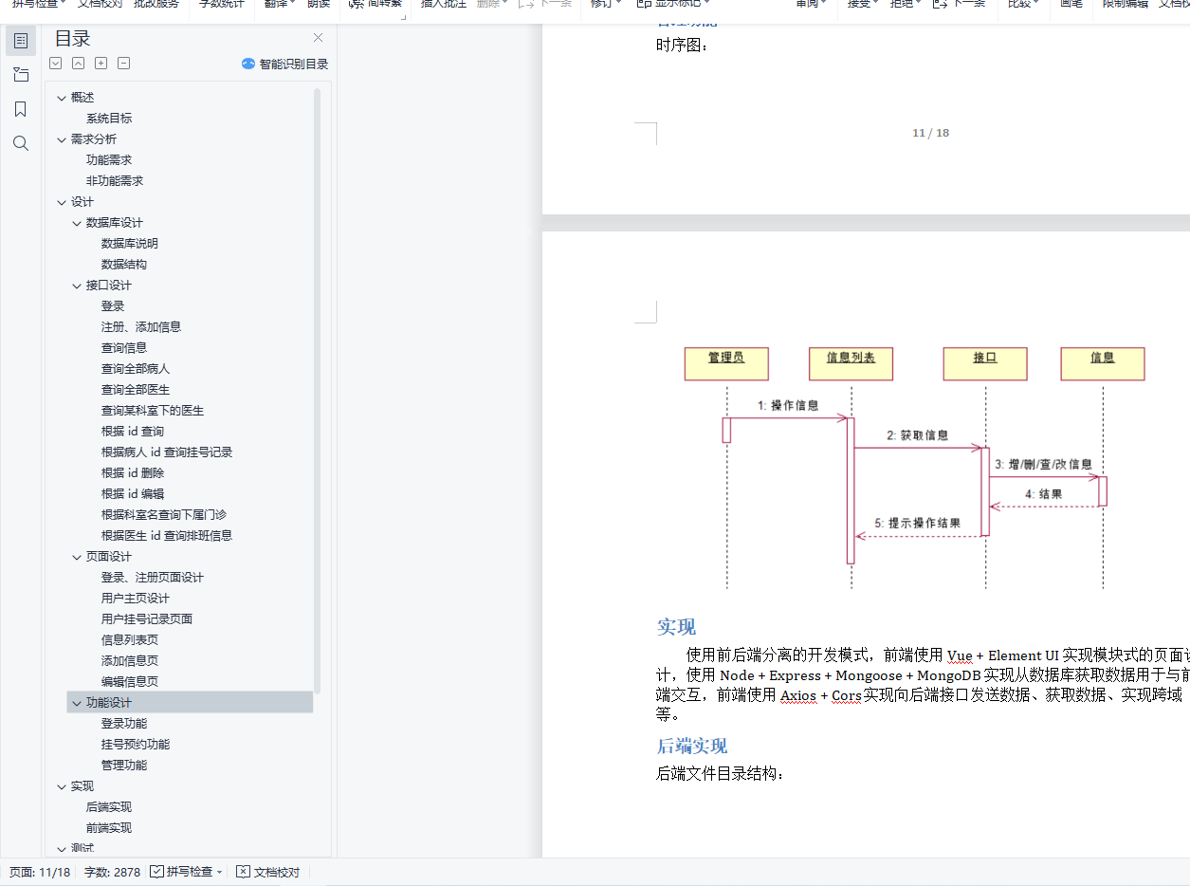Image resolution: width=1190 pixels, height=886 pixels.
Task: Click 限制编辑 in the review ribbon
Action: (x=1126, y=4)
